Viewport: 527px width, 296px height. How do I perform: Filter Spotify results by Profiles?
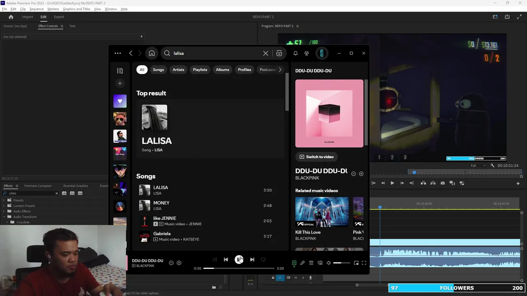point(245,69)
